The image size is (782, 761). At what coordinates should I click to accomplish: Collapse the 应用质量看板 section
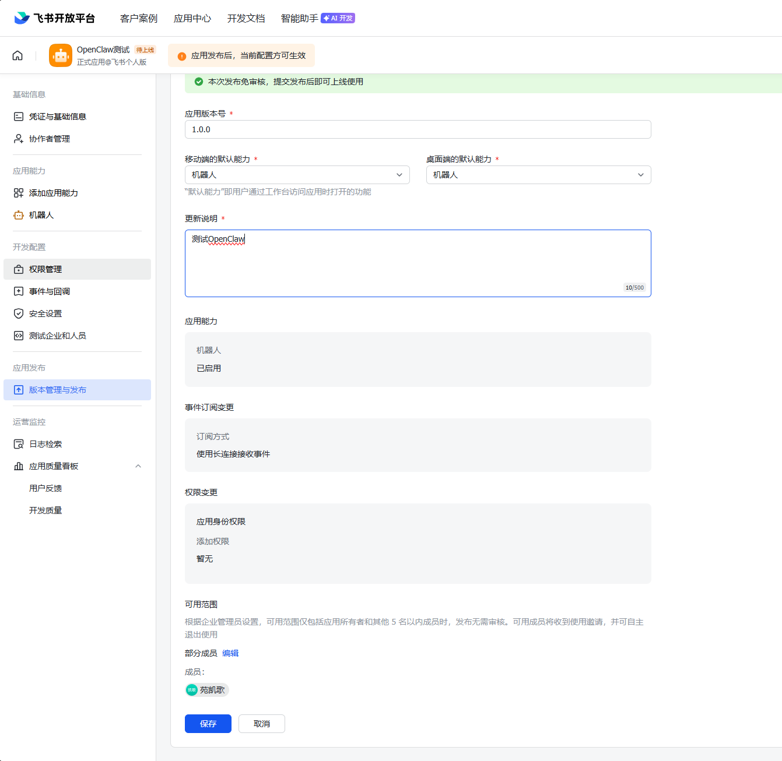click(x=138, y=466)
